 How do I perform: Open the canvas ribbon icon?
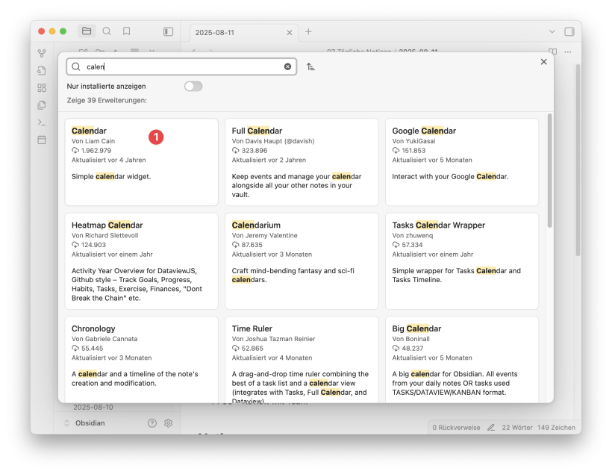(42, 88)
